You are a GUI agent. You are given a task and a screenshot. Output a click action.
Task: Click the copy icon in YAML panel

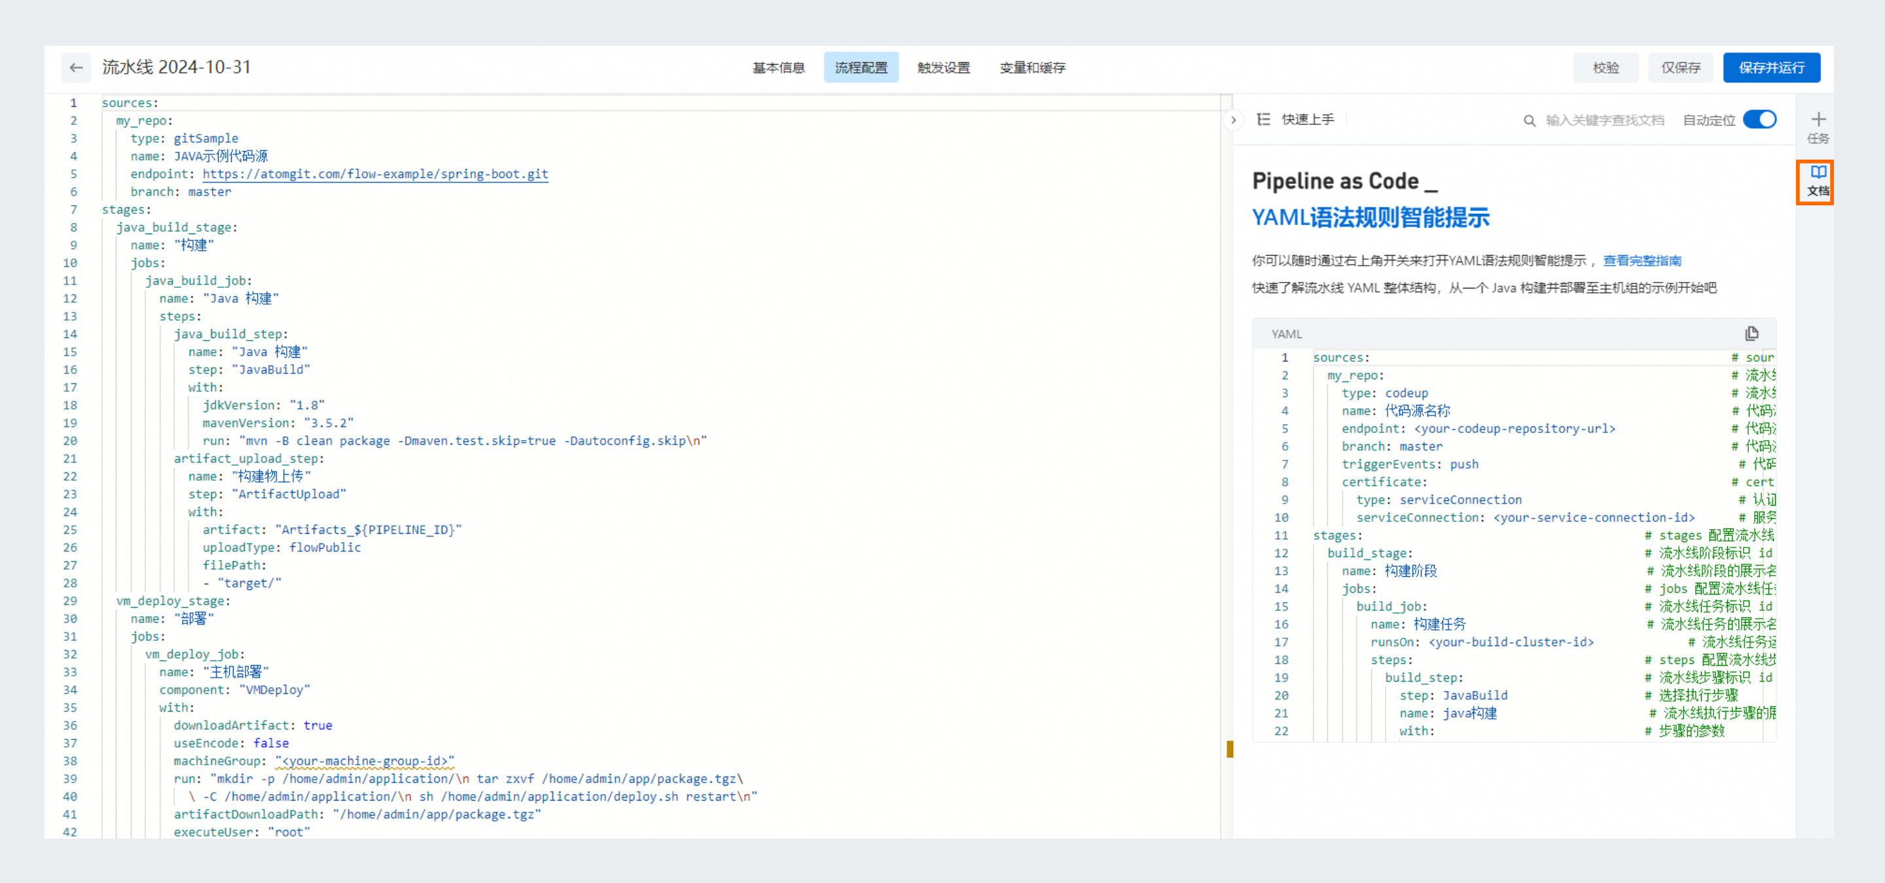coord(1751,333)
